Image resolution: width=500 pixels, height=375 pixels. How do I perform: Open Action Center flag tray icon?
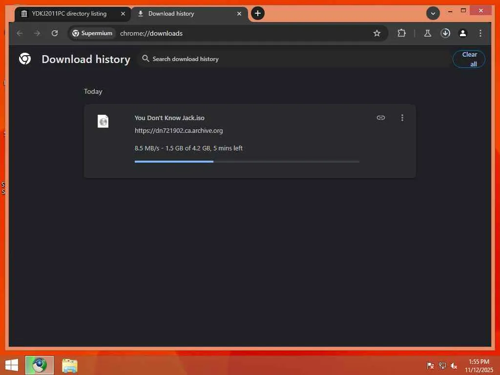click(430, 365)
